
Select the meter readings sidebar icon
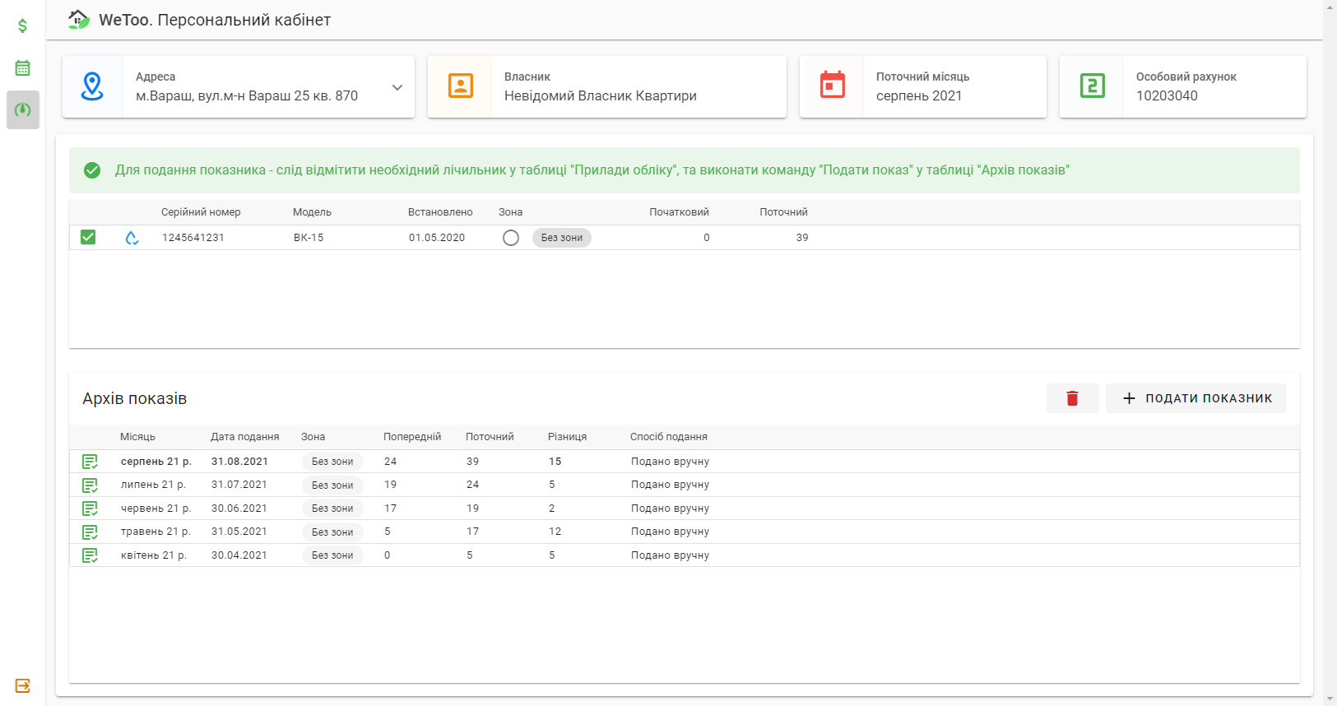[x=23, y=109]
